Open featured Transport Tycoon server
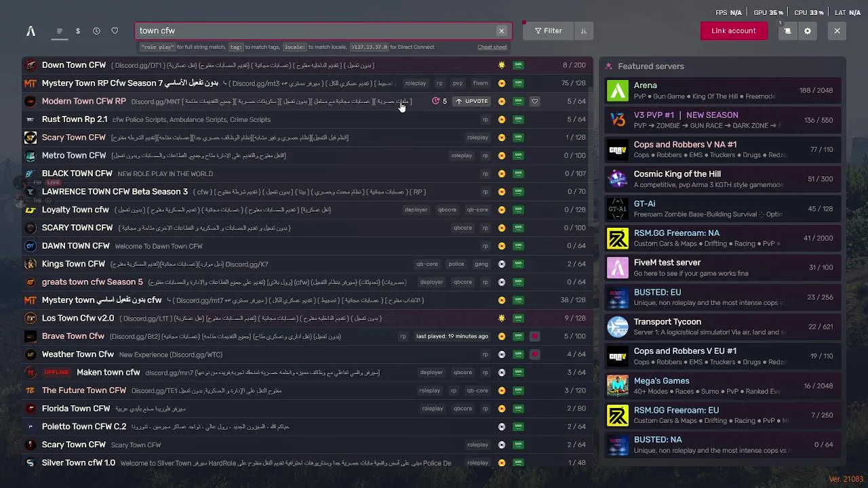The width and height of the screenshot is (868, 488). pos(723,327)
